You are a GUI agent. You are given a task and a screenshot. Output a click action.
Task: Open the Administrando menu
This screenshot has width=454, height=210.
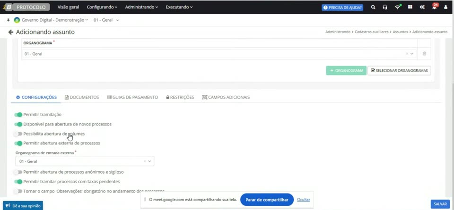click(141, 7)
